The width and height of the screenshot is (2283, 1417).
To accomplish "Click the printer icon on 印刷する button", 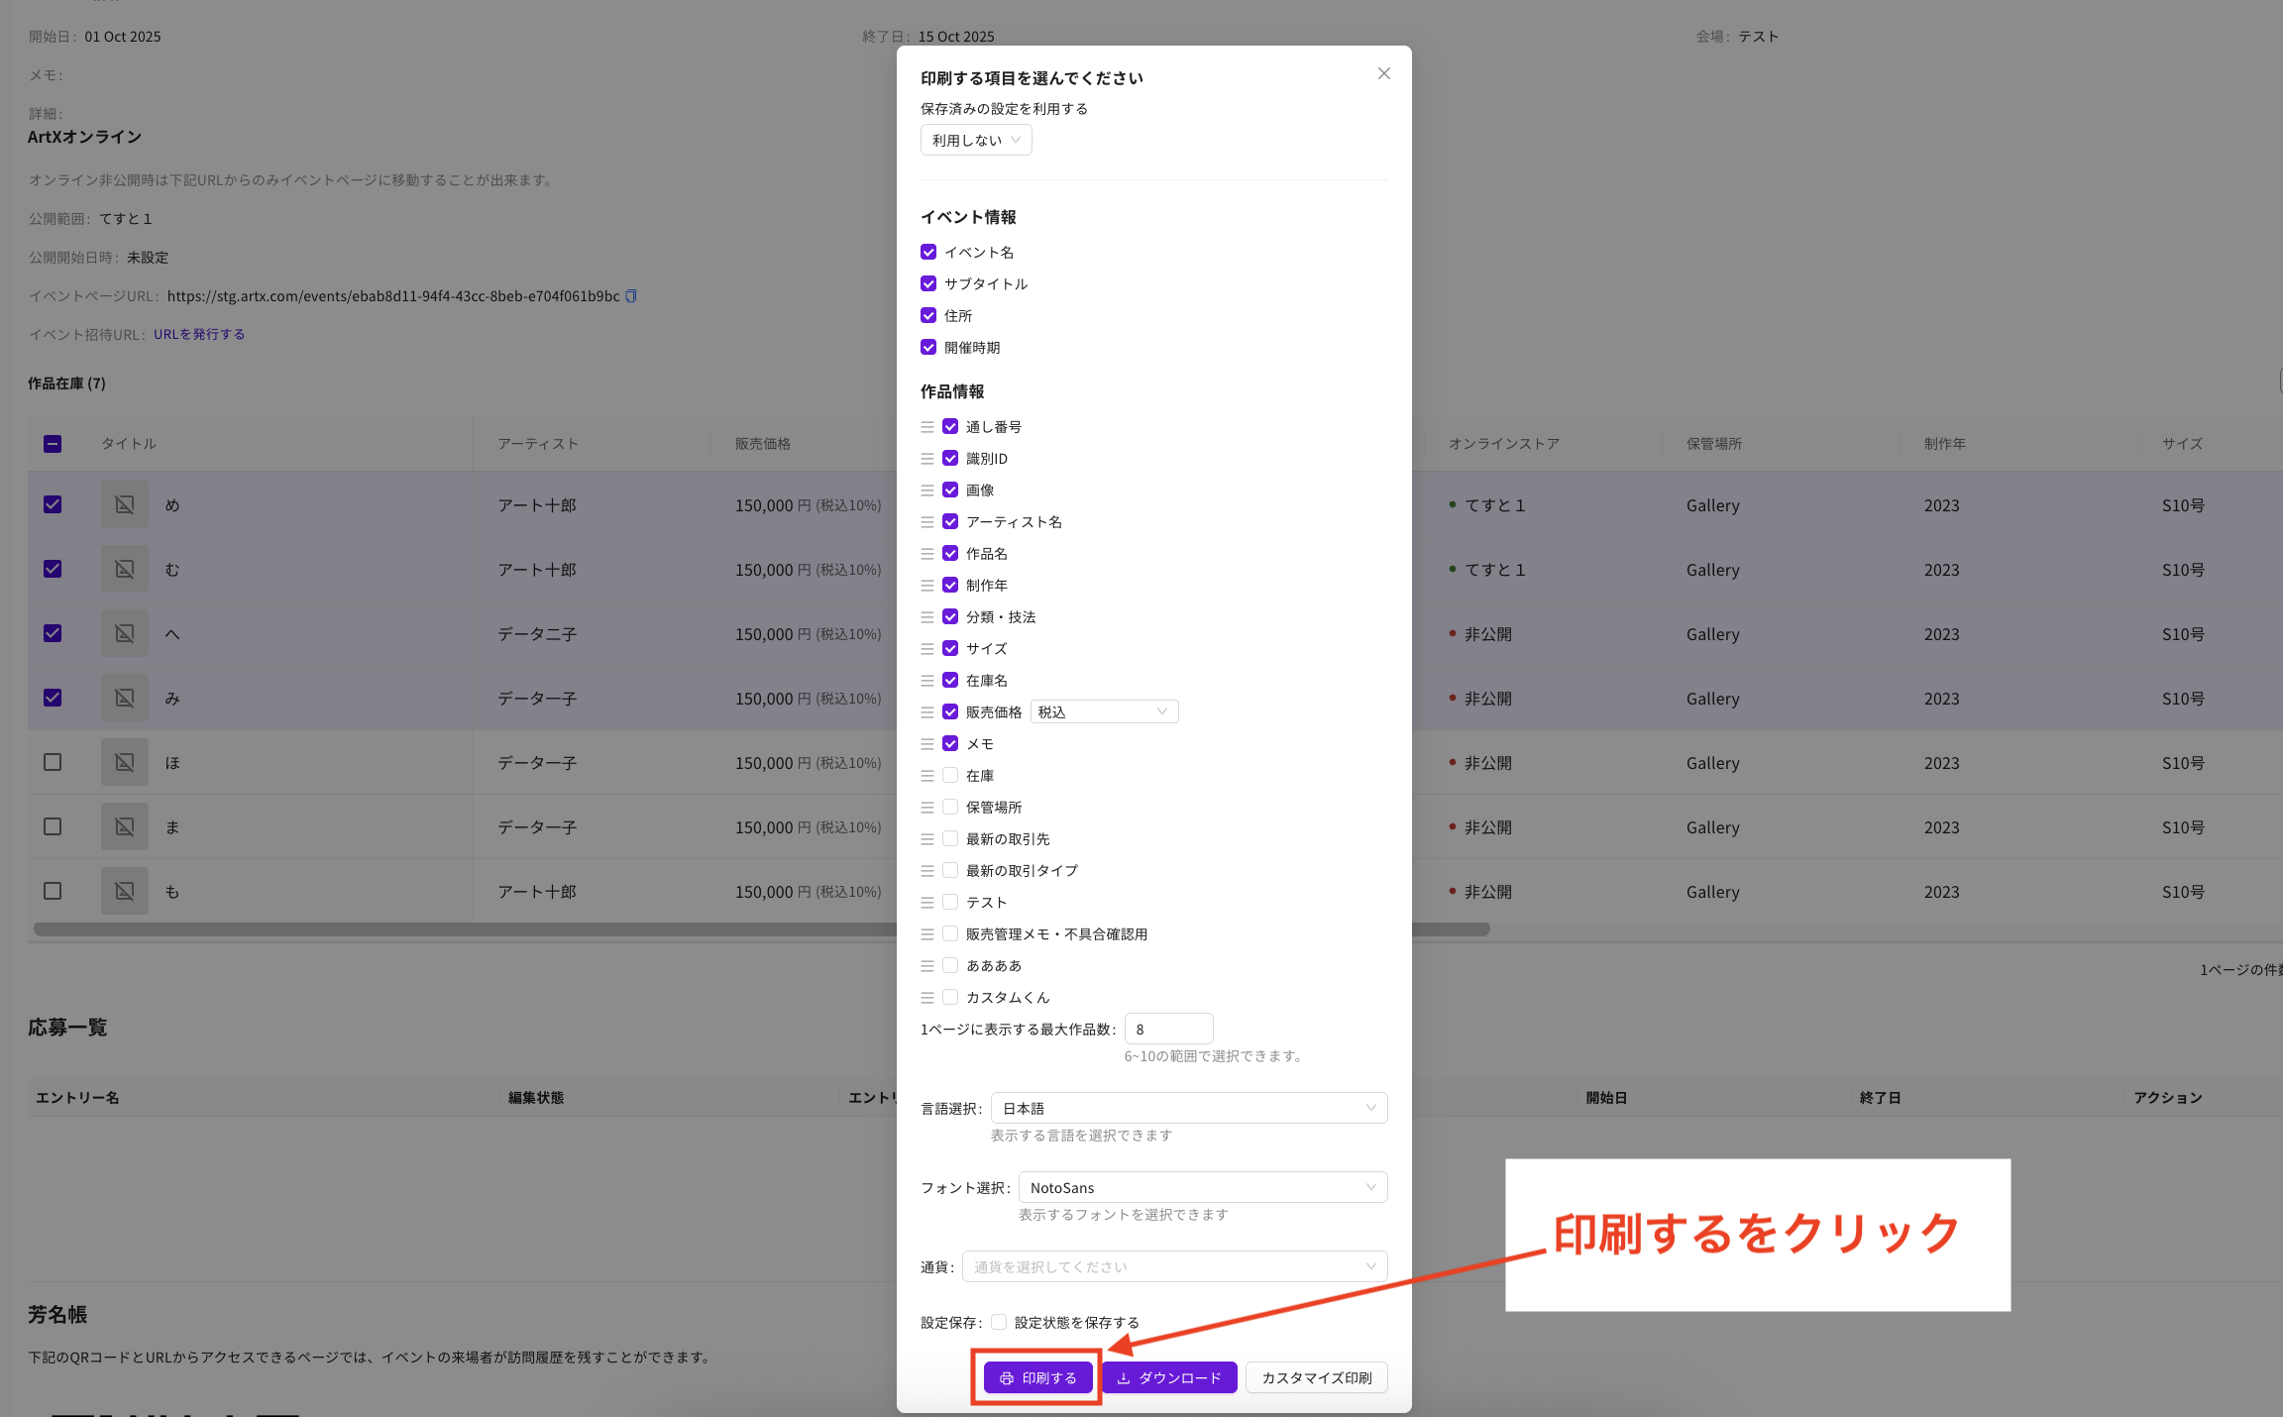I will coord(1007,1378).
